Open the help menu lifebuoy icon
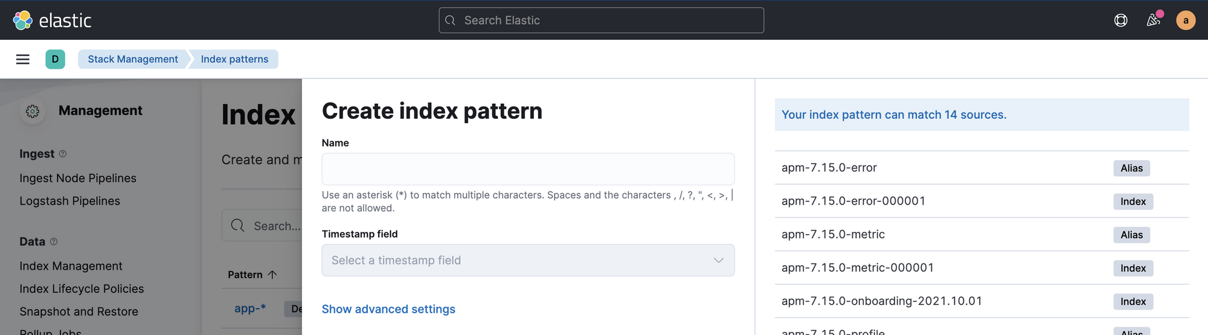Viewport: 1208px width, 335px height. (1120, 21)
